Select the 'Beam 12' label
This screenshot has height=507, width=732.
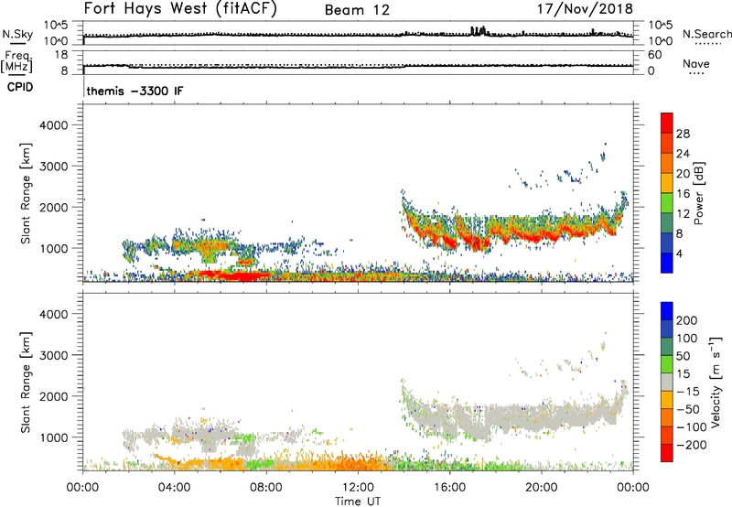coord(357,10)
